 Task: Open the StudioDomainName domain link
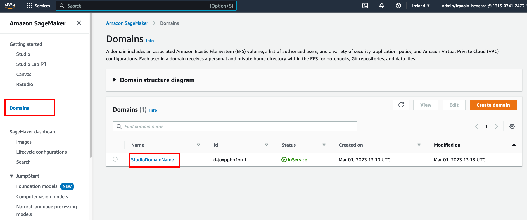(x=153, y=160)
